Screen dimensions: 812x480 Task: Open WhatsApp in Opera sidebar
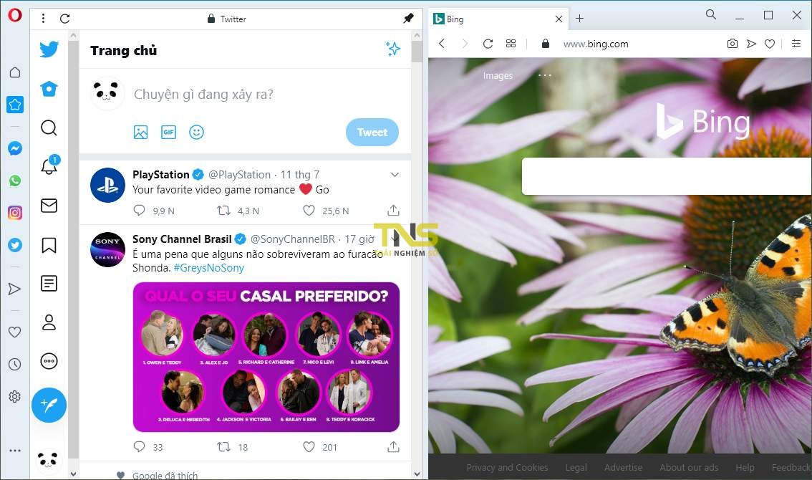(15, 181)
